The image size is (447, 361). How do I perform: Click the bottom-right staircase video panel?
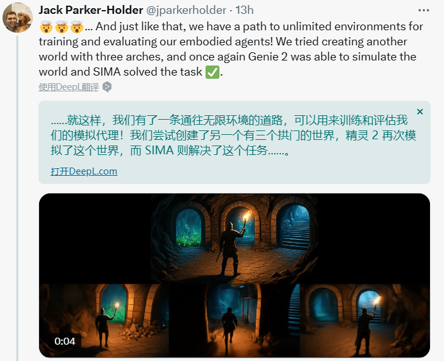point(365,321)
